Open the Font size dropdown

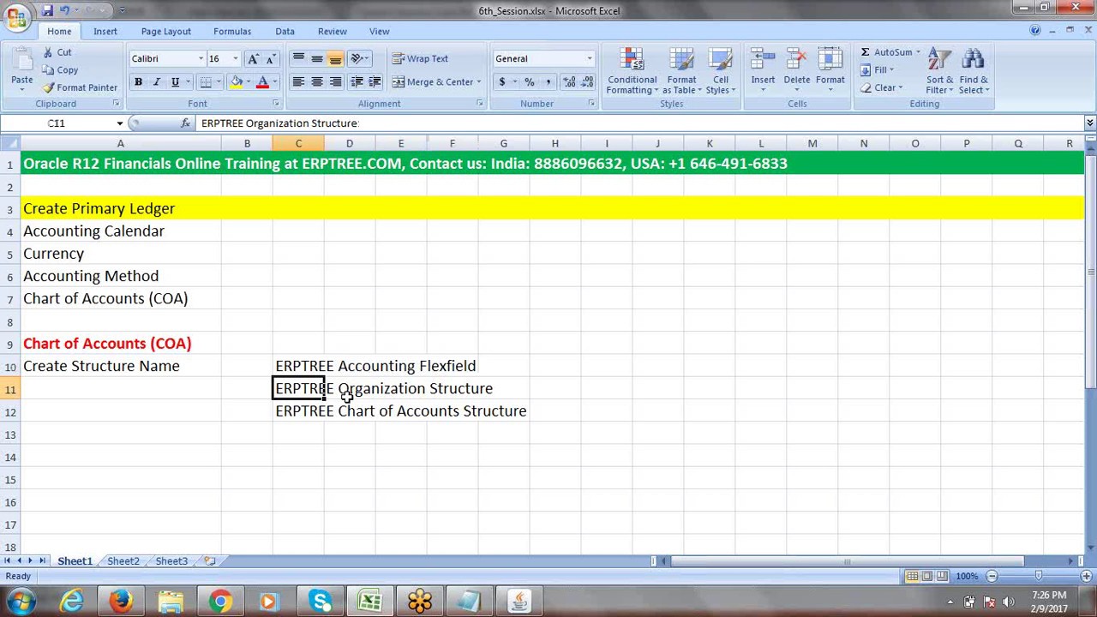(235, 59)
